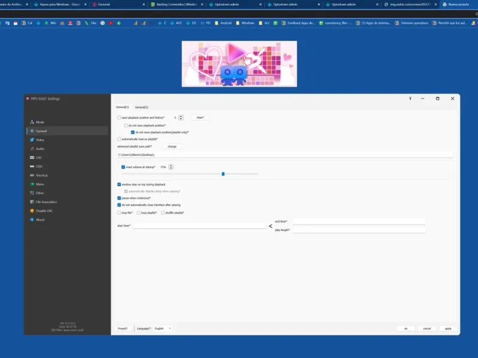478x358 pixels.
Task: Open the Sistemas operativos bookmark
Action: [x=411, y=23]
